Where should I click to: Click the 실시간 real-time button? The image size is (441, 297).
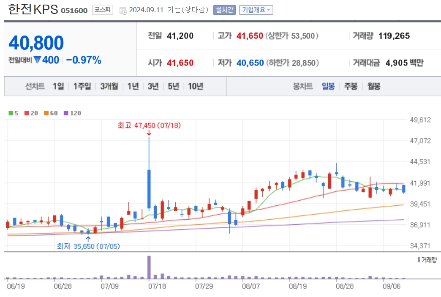(x=224, y=10)
